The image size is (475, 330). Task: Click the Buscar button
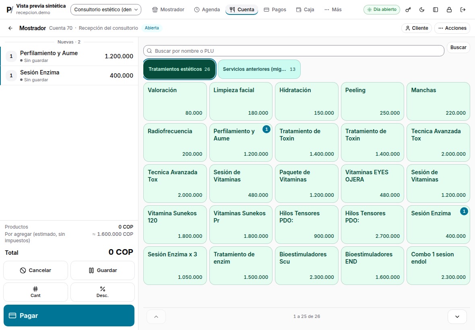click(x=458, y=47)
